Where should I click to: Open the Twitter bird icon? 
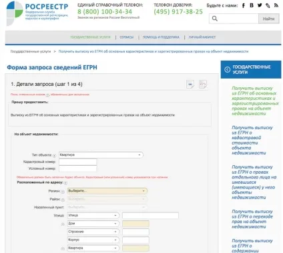260,5
